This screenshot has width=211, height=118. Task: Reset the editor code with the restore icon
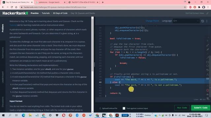click(202, 21)
